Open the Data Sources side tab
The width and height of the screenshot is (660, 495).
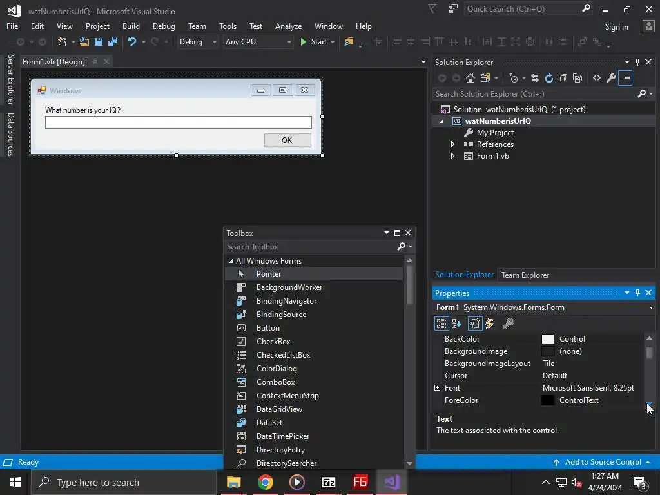coord(10,135)
